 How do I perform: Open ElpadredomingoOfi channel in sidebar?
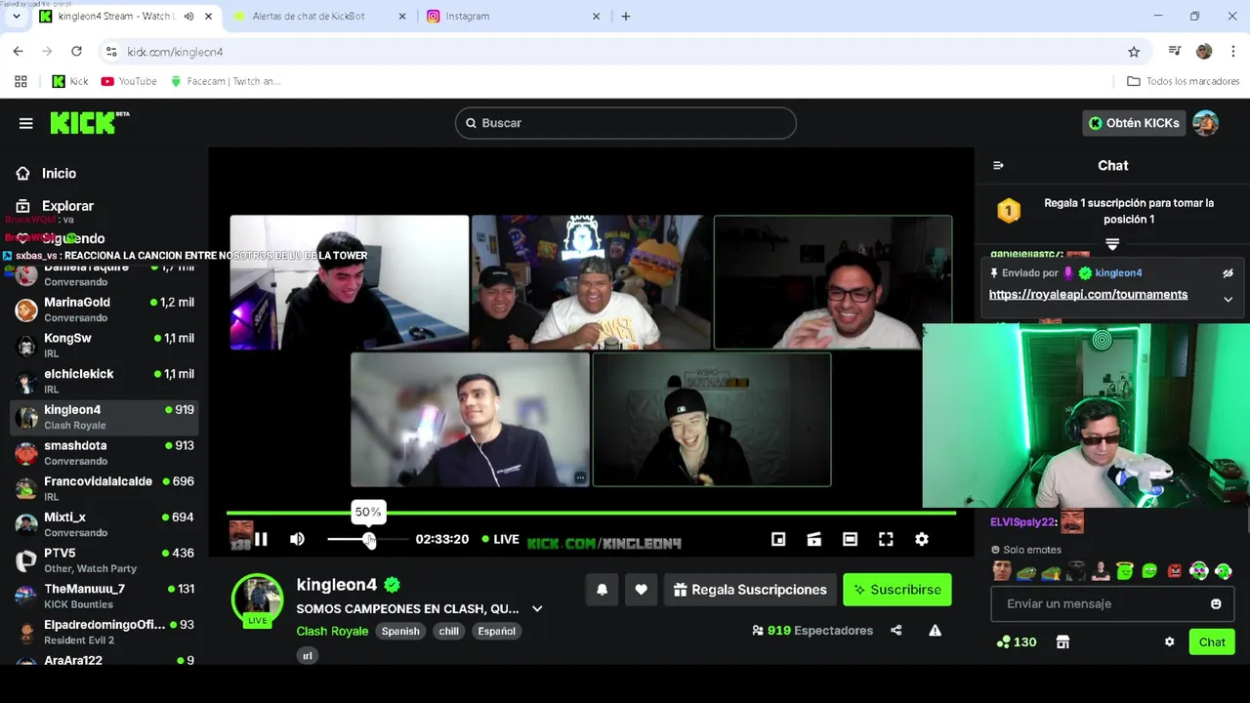(104, 632)
